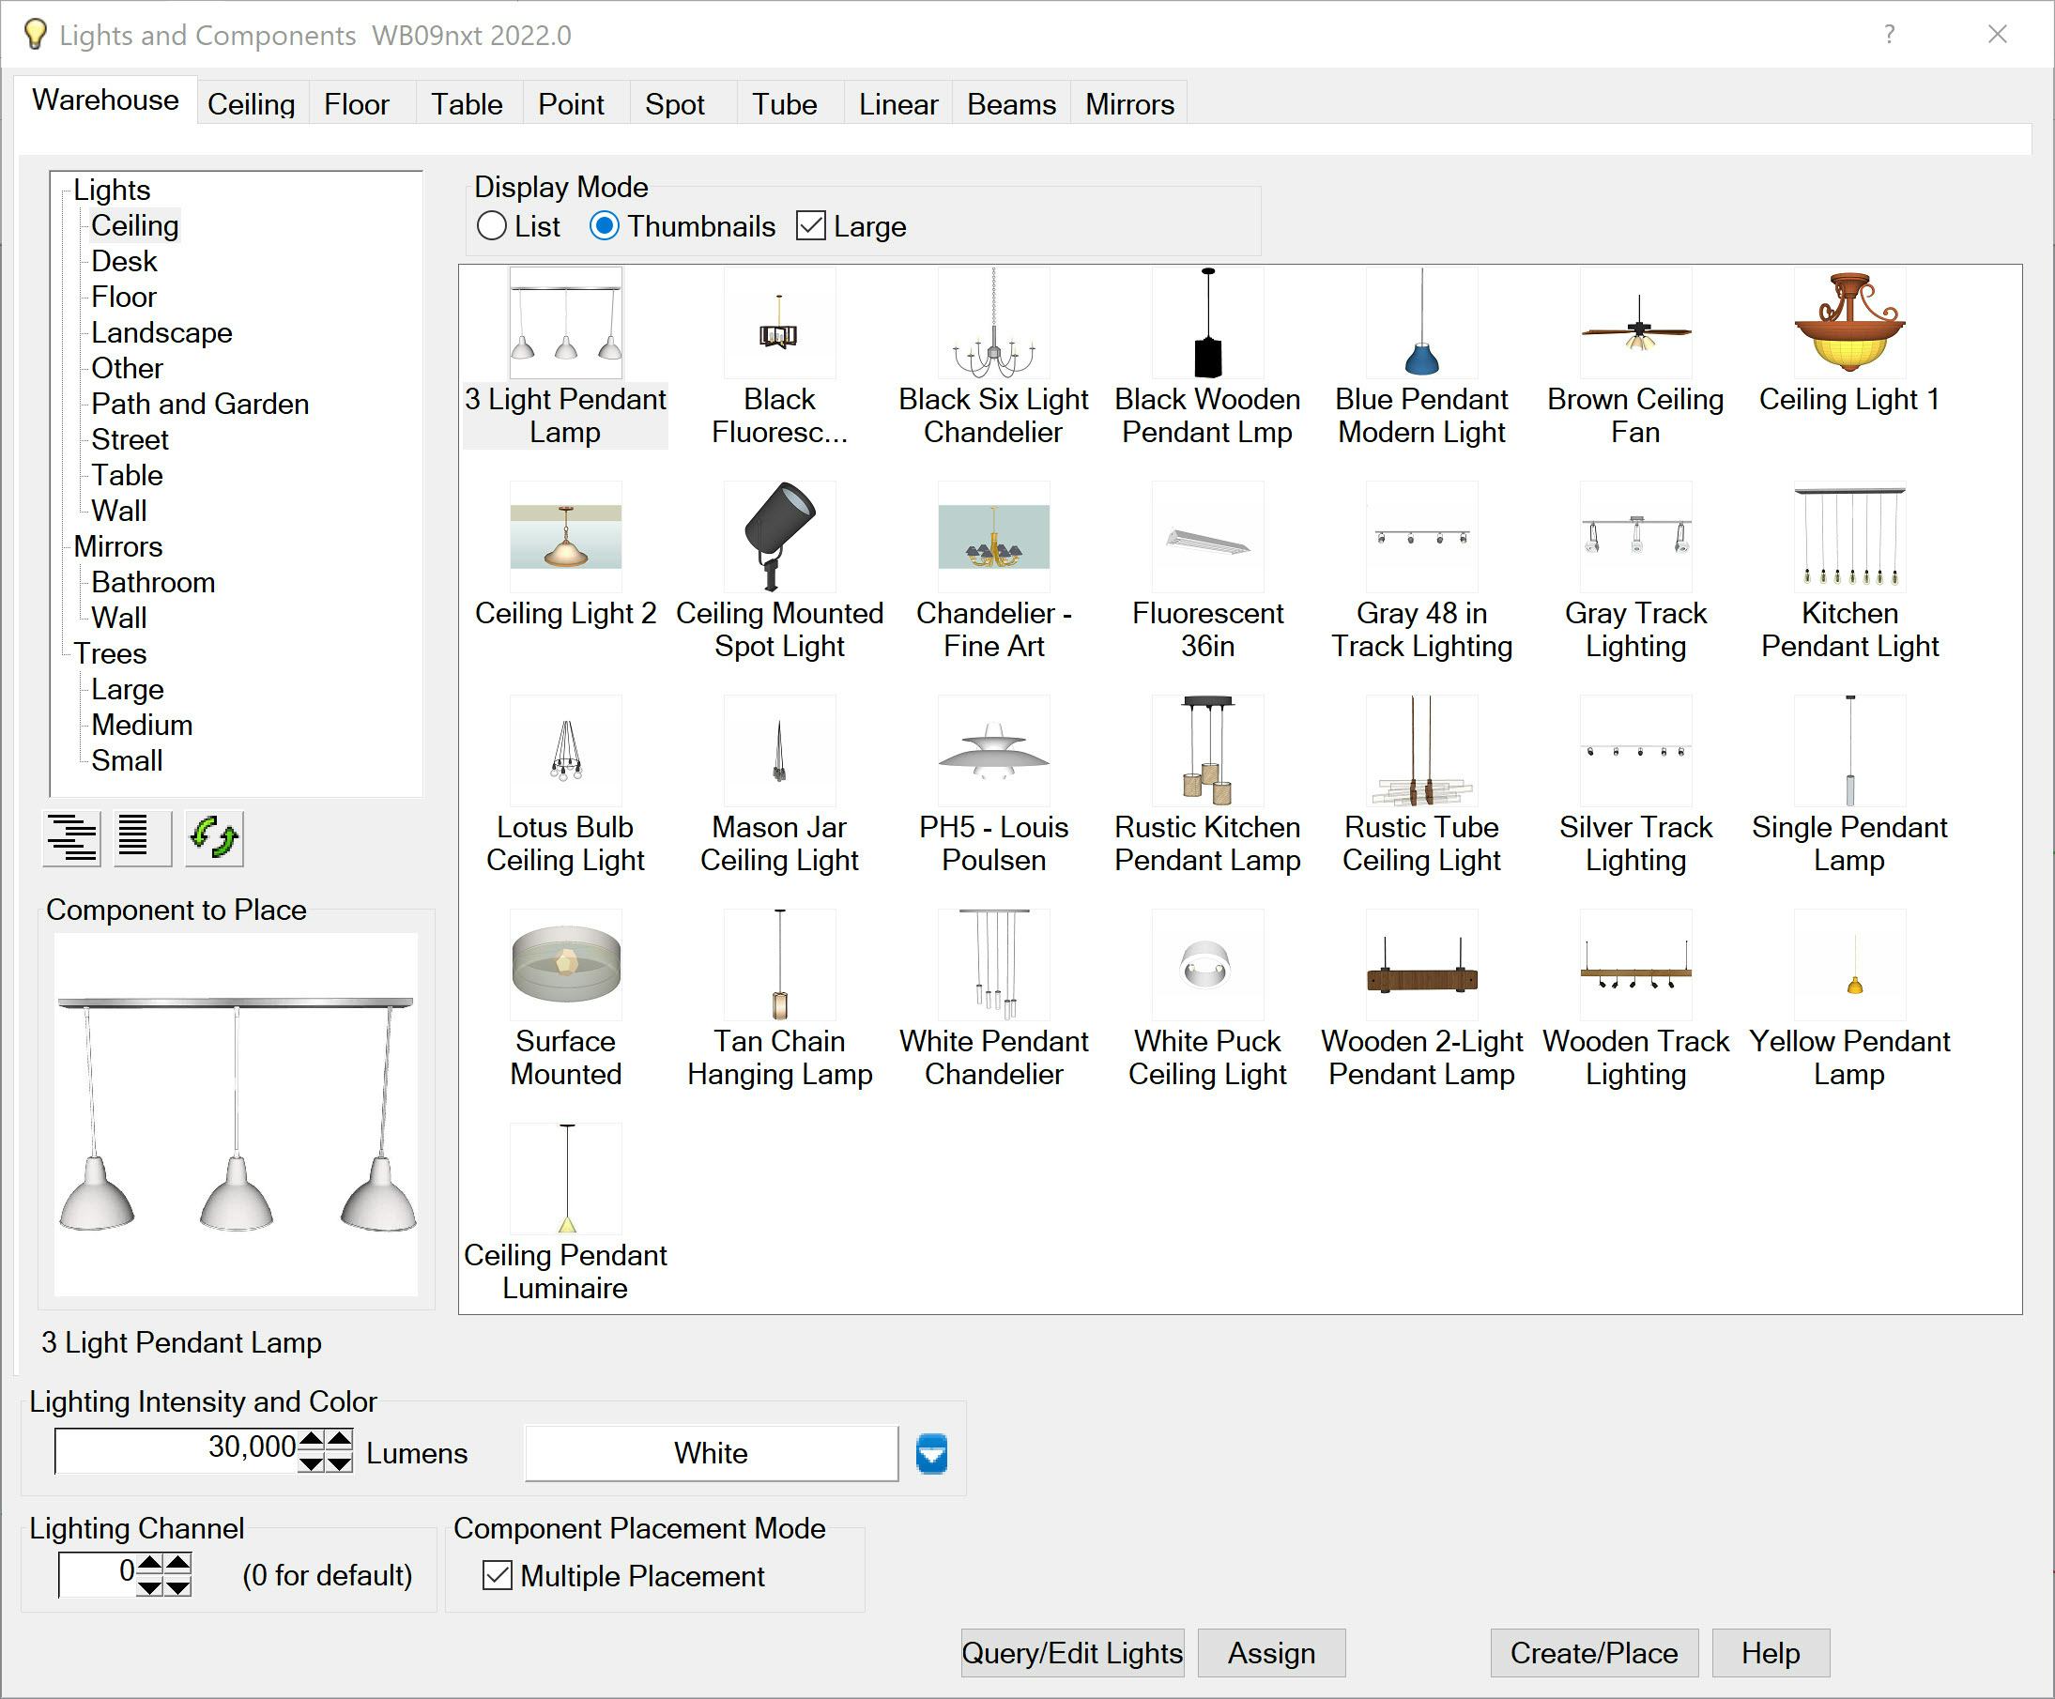
Task: Open the Beams tab
Action: (x=1010, y=102)
